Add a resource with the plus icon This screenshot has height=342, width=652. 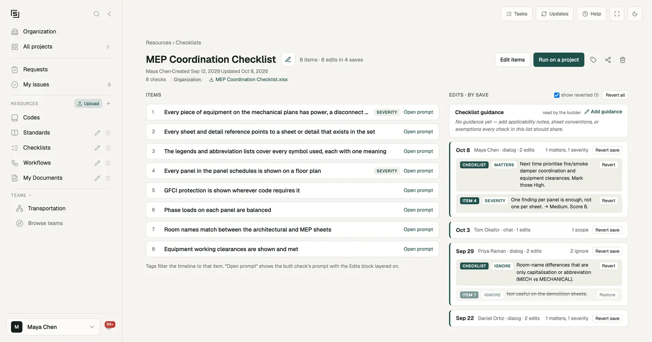108,104
